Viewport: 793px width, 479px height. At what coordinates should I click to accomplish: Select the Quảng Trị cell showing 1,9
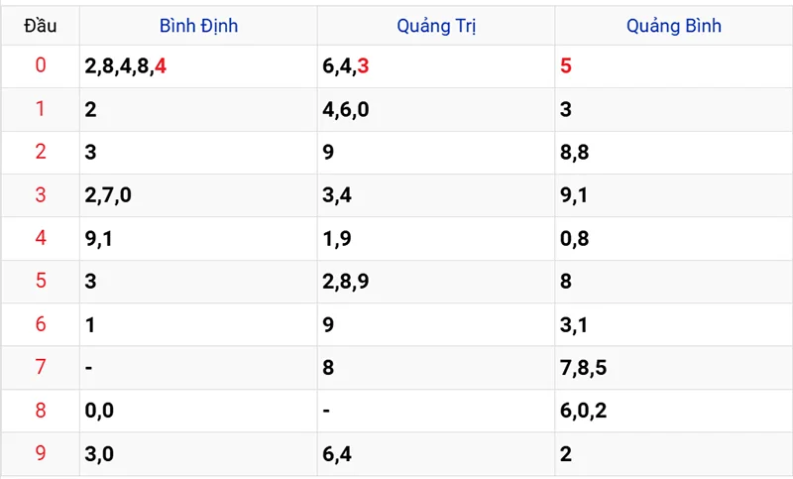[x=336, y=239]
